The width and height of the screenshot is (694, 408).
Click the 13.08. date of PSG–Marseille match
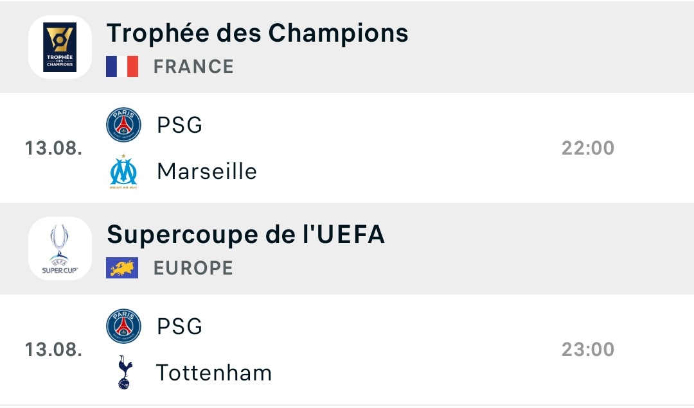(53, 148)
